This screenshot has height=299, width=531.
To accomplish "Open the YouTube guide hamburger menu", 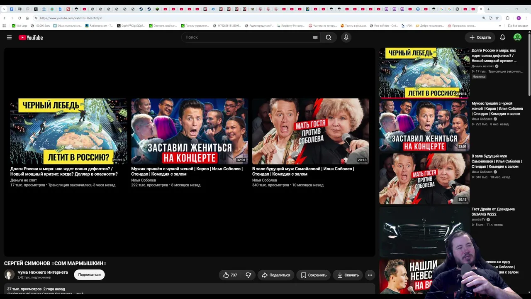I will pos(9,37).
